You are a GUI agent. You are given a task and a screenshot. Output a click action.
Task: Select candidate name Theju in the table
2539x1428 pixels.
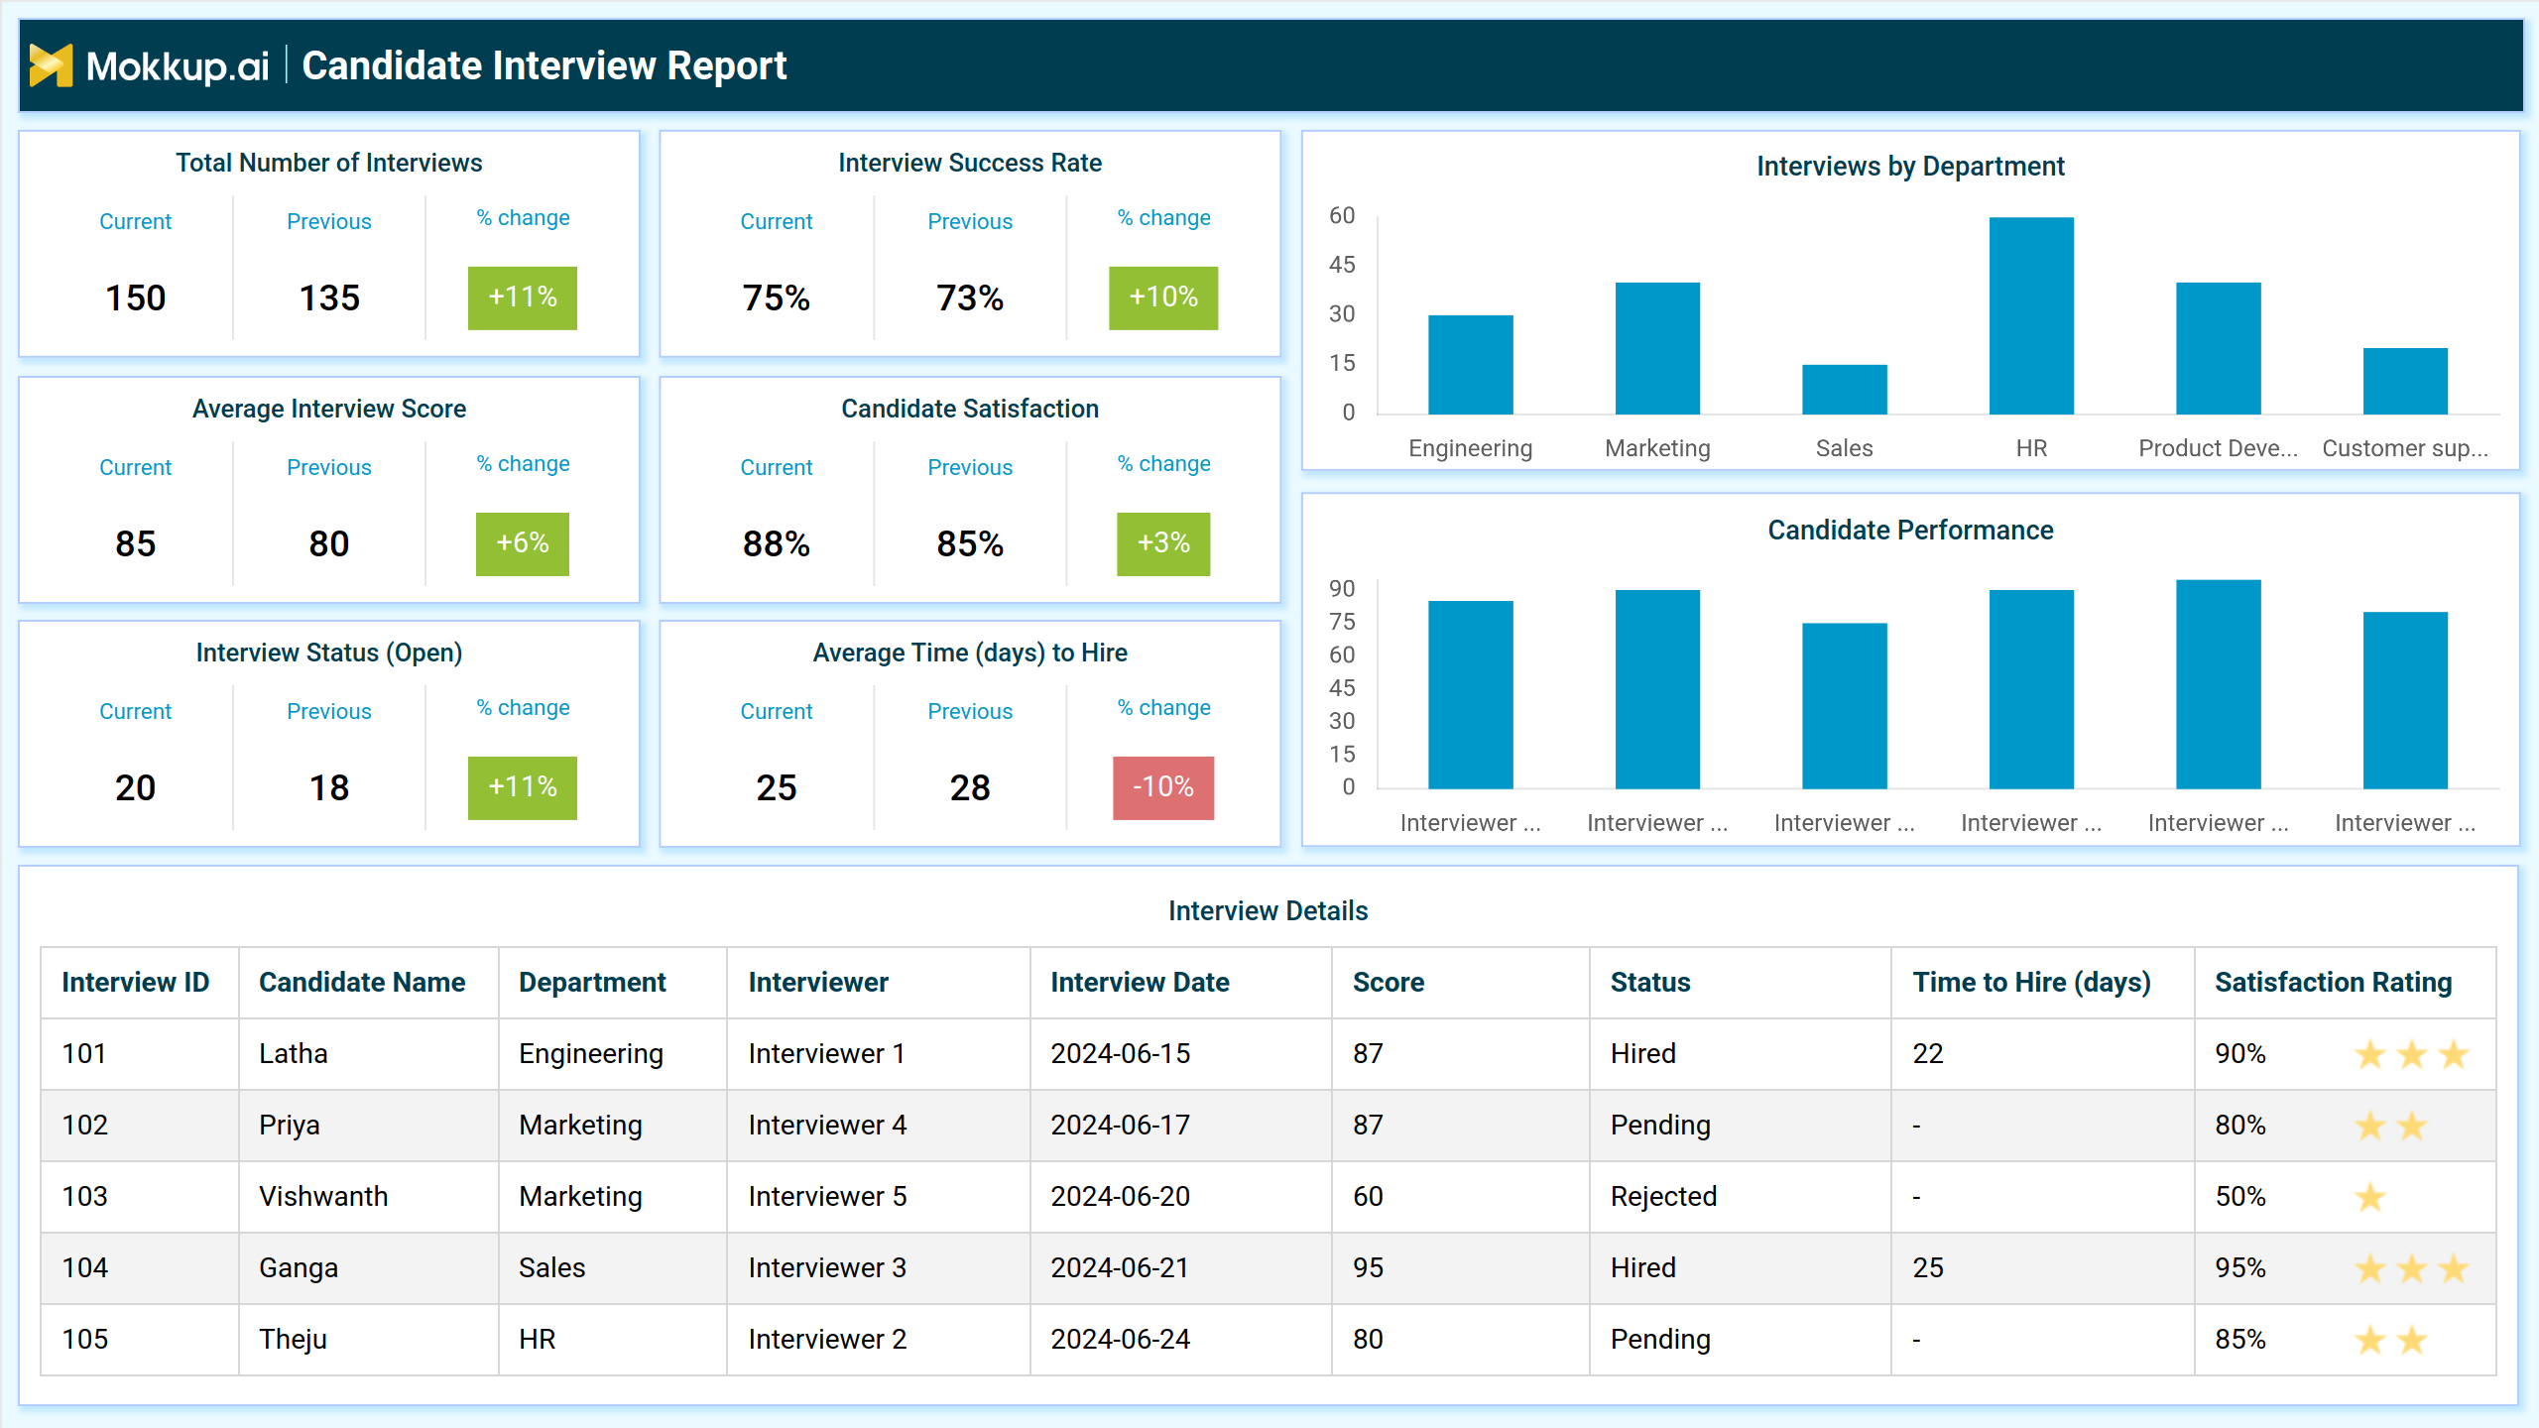coord(293,1339)
